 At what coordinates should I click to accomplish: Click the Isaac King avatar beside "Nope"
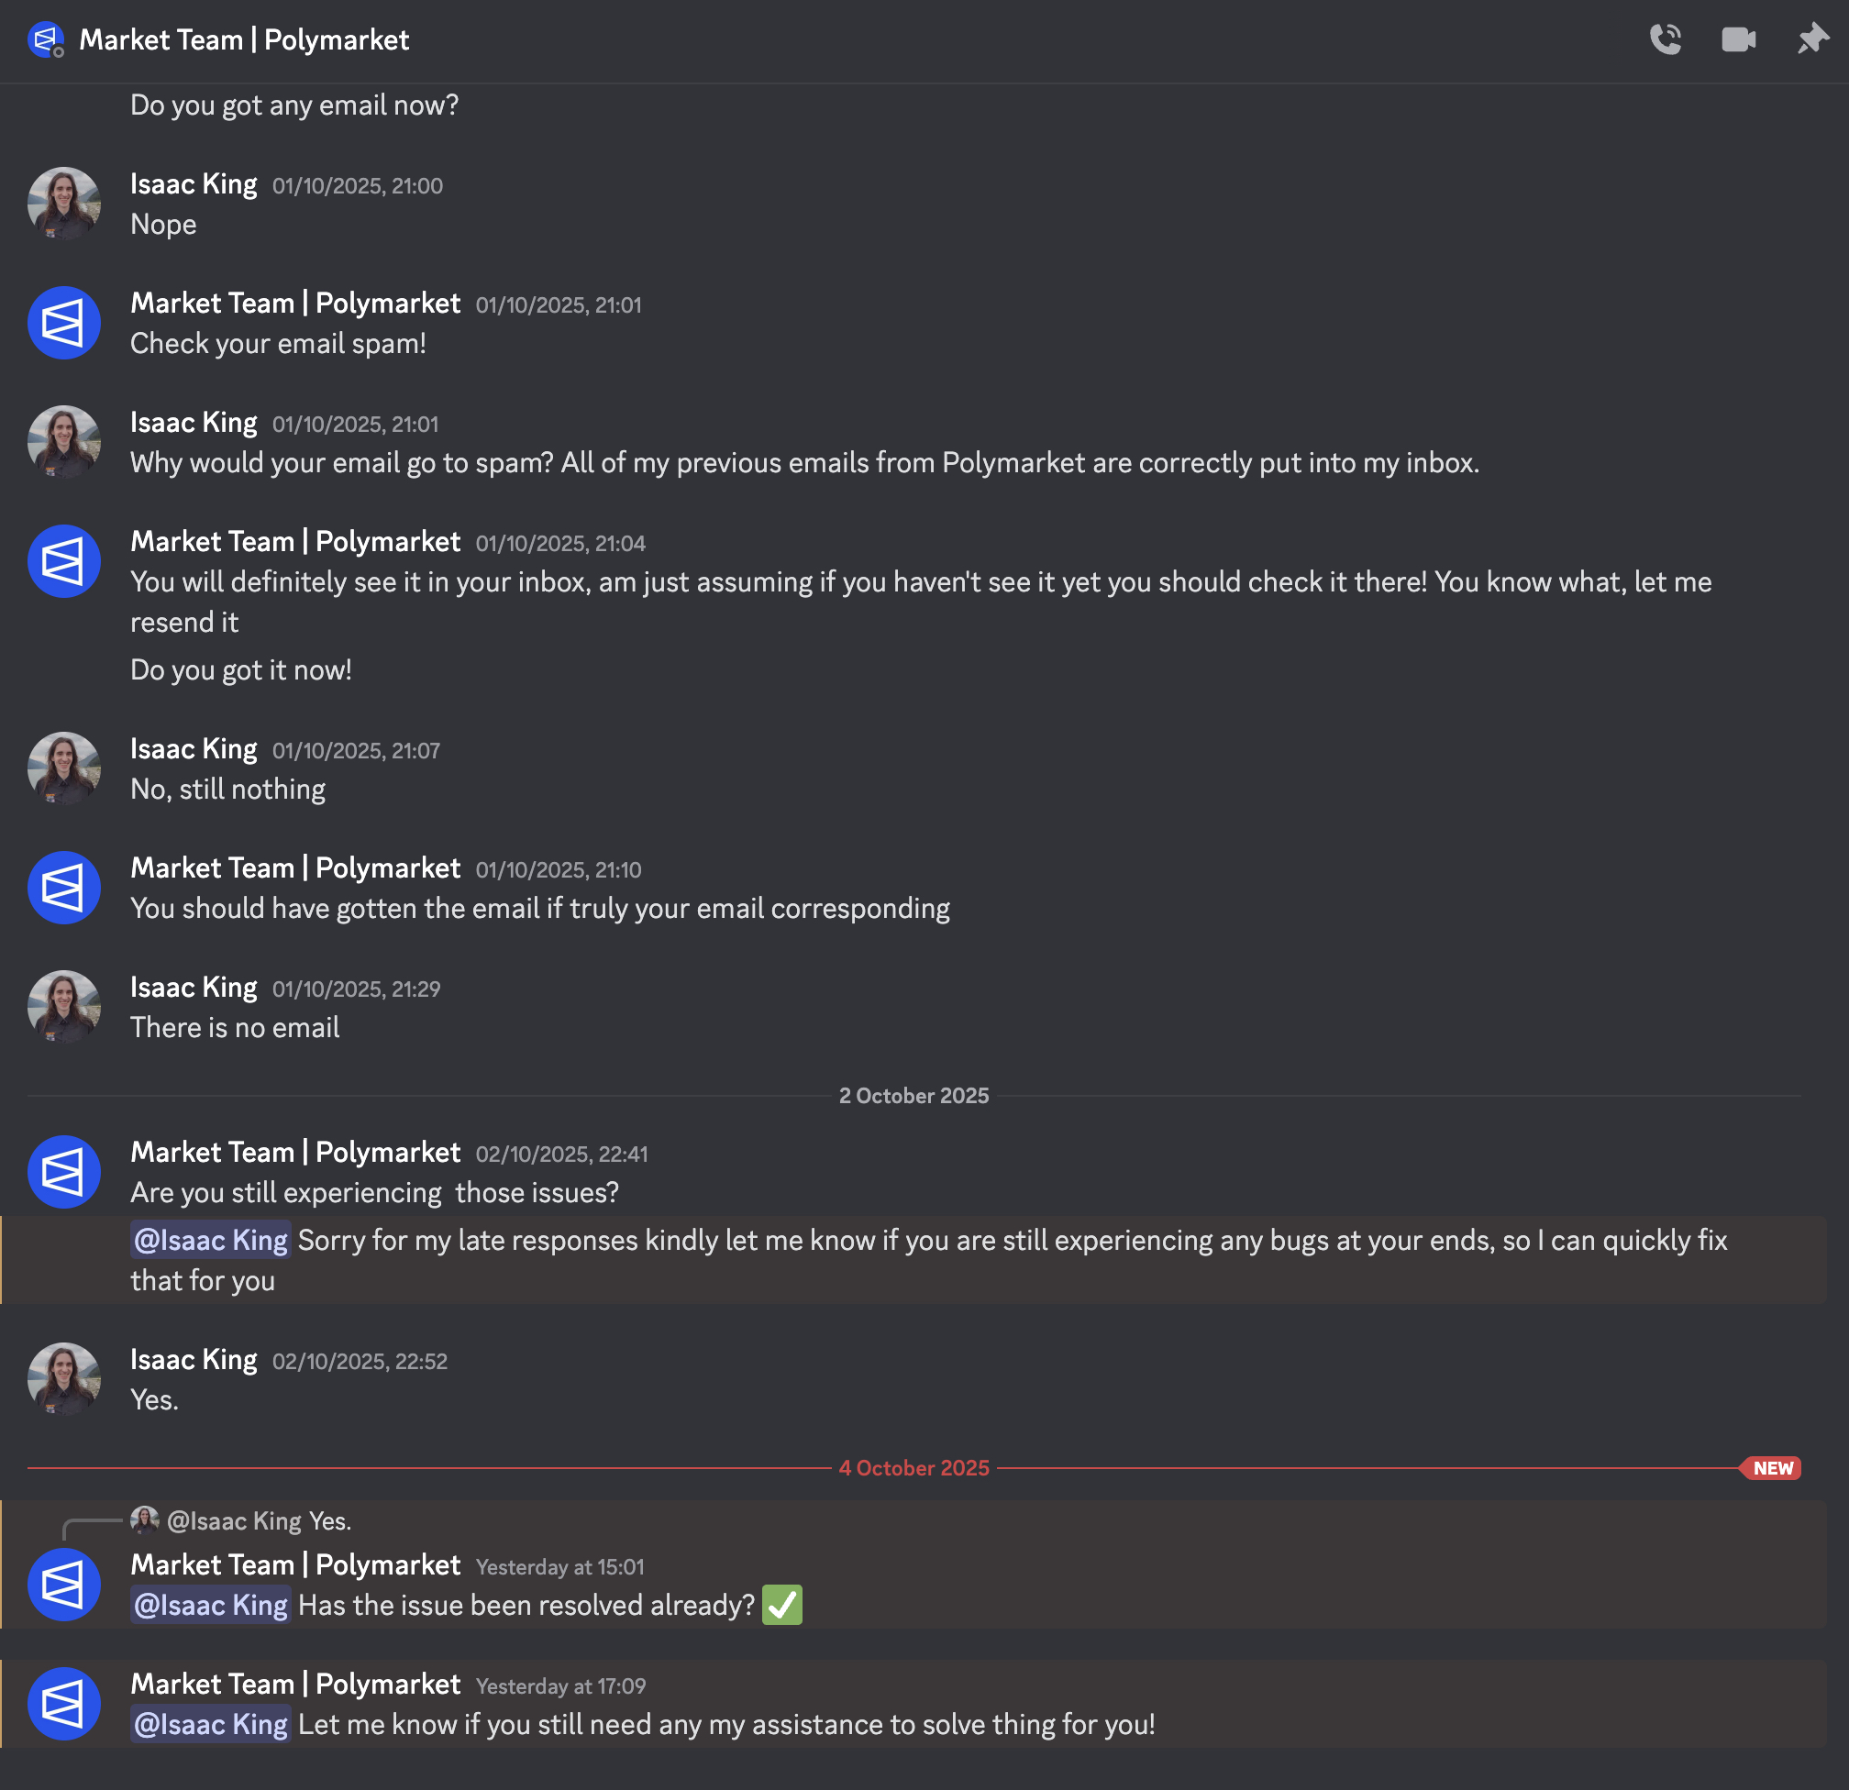(x=64, y=204)
